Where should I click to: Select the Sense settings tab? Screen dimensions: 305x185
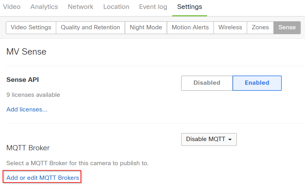coord(287,27)
